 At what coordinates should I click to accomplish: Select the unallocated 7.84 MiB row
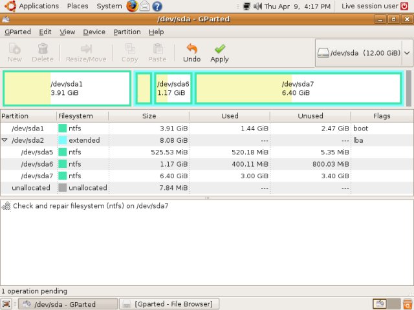tap(207, 188)
